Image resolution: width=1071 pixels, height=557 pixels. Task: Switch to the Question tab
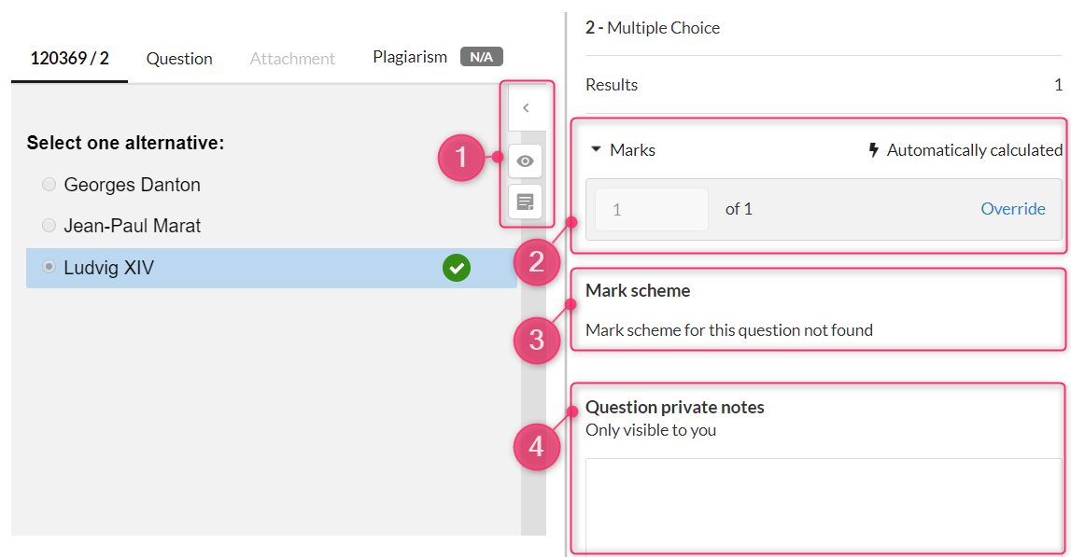tap(179, 59)
